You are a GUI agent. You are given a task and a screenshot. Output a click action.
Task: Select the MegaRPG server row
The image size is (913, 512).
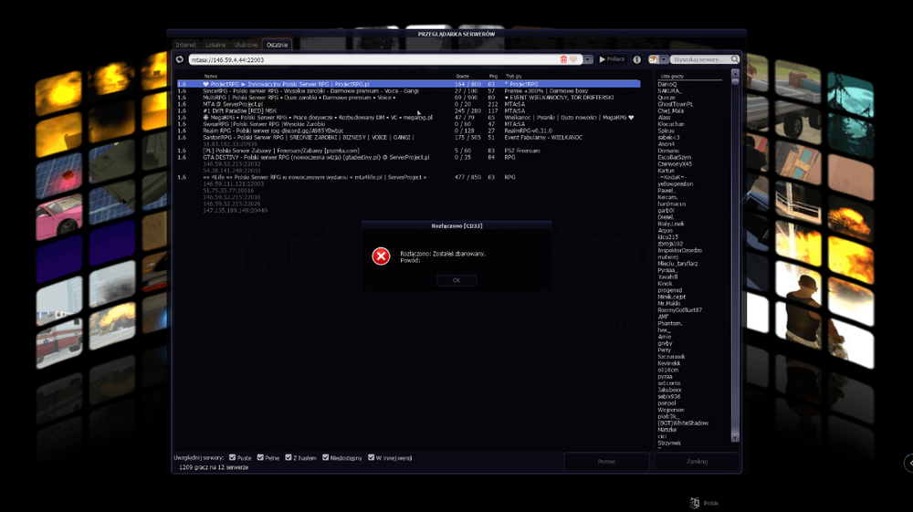pyautogui.click(x=408, y=118)
